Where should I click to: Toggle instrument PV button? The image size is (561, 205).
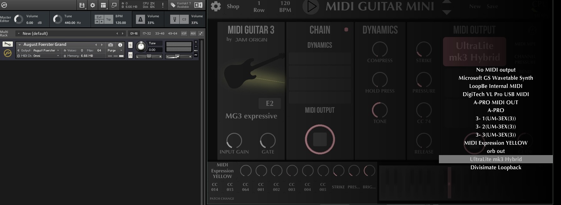click(196, 55)
